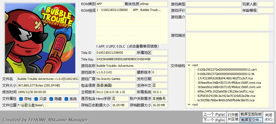
Task: Disable the 系统 attribute checkbox
Action: (67, 99)
